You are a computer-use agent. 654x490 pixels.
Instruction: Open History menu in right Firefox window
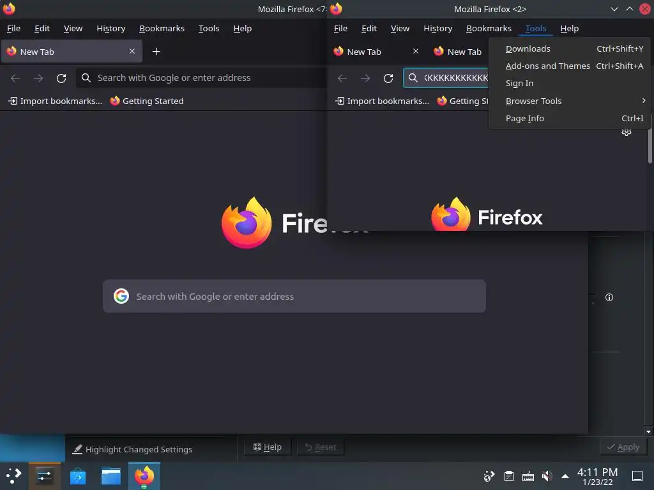pyautogui.click(x=438, y=28)
